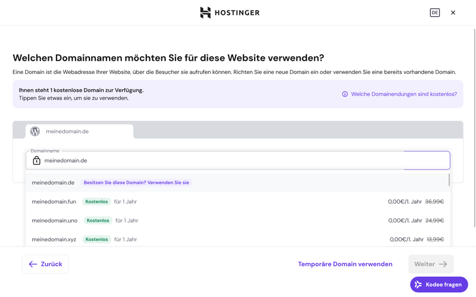
Task: Click the left arrow icon in Zurück
Action: (x=33, y=264)
